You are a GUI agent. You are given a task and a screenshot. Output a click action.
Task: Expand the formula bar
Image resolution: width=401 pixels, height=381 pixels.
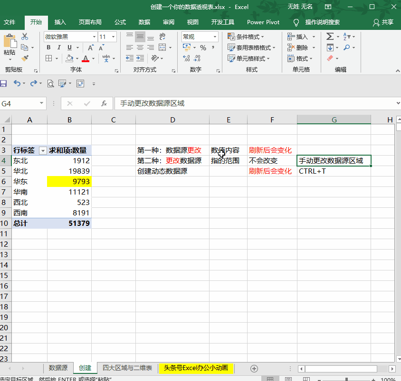tap(398, 103)
